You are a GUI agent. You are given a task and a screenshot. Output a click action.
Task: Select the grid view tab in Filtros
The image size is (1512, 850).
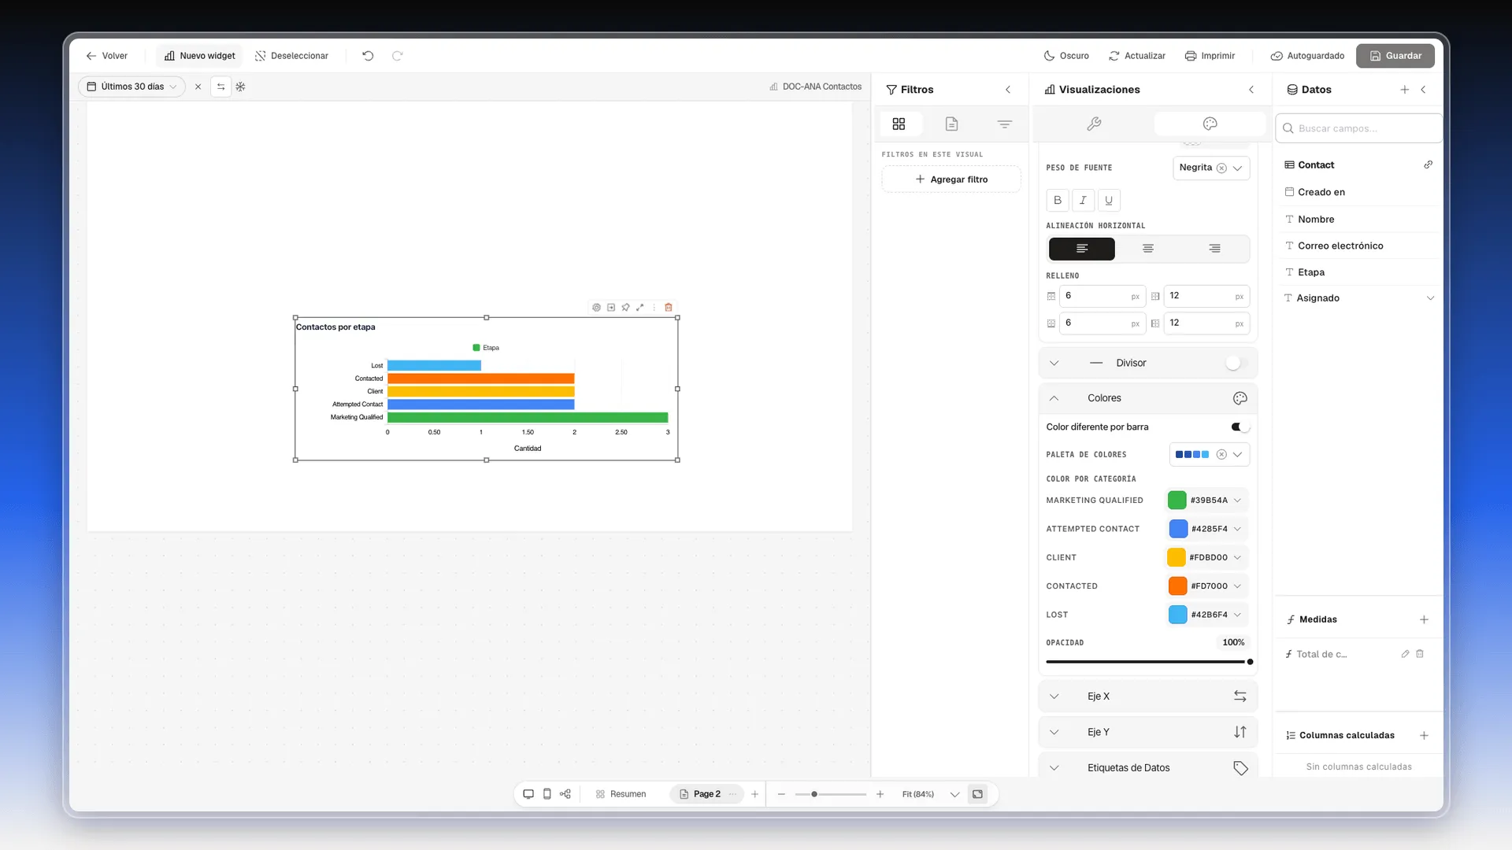click(899, 124)
